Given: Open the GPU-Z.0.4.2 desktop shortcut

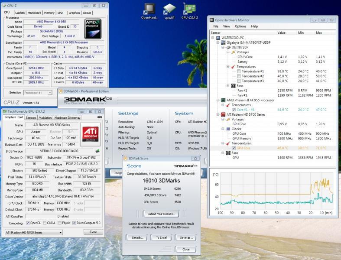Looking at the screenshot, I should 189,11.
